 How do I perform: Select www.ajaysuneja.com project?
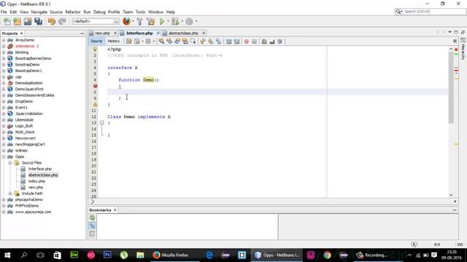coord(33,212)
